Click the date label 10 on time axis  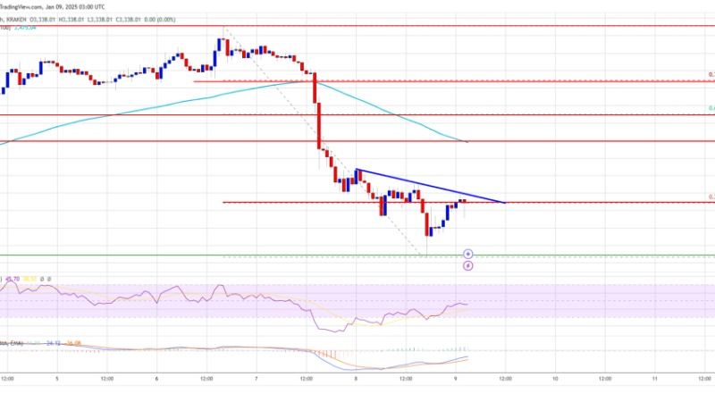(x=555, y=379)
